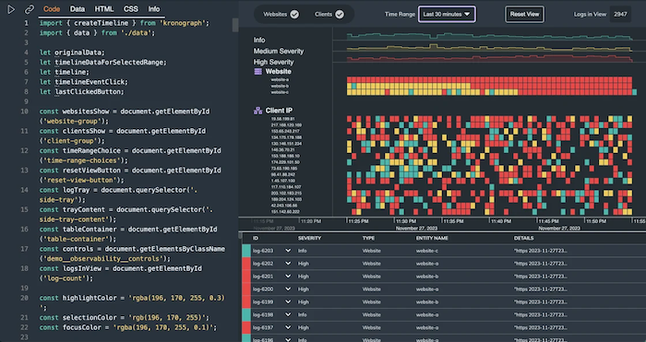
Task: Expand the log-6202 row chevron
Action: tap(288, 264)
